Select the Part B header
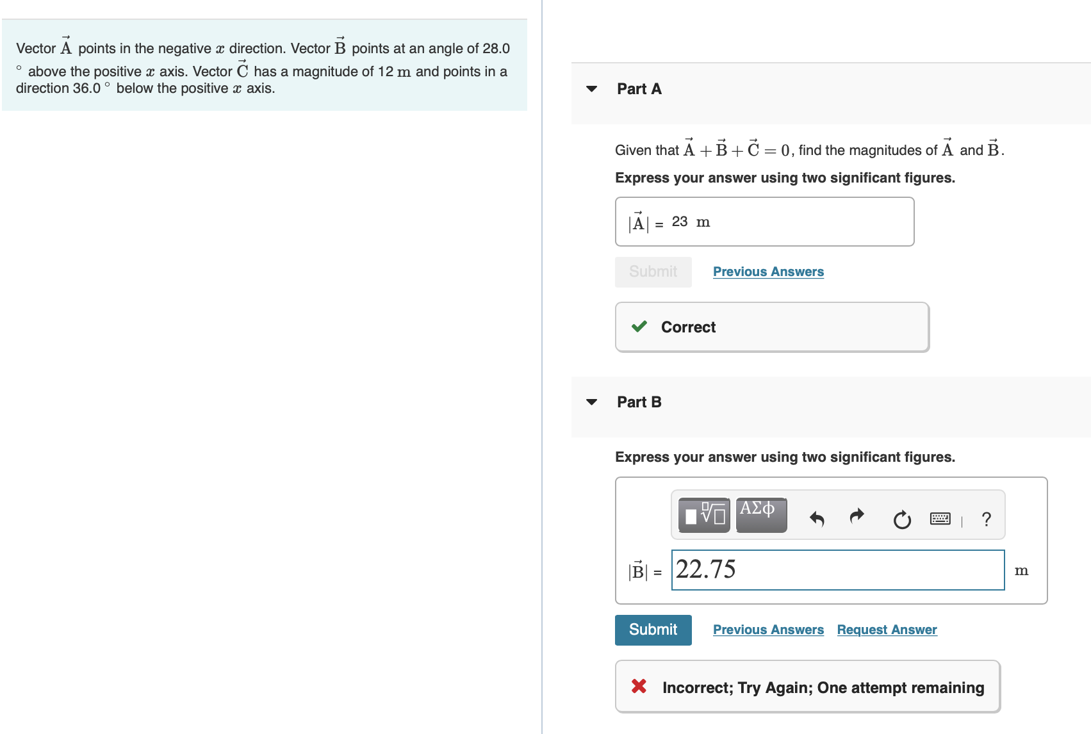 tap(639, 402)
